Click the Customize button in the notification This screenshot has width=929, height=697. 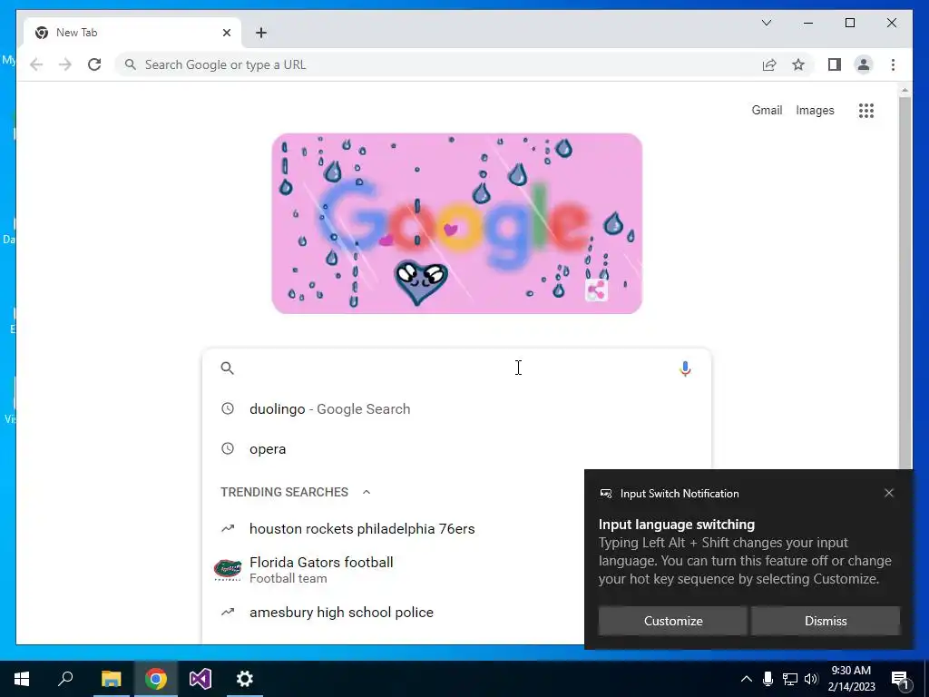click(672, 621)
